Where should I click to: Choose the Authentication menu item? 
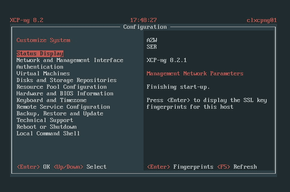(x=40, y=67)
